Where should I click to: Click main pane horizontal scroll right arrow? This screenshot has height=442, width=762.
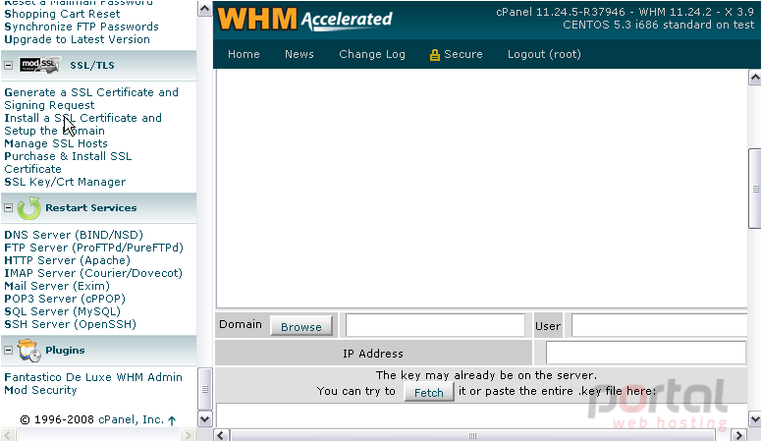(738, 435)
